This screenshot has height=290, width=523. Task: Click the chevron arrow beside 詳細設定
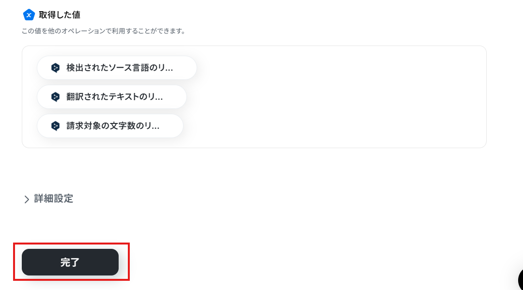(x=27, y=199)
